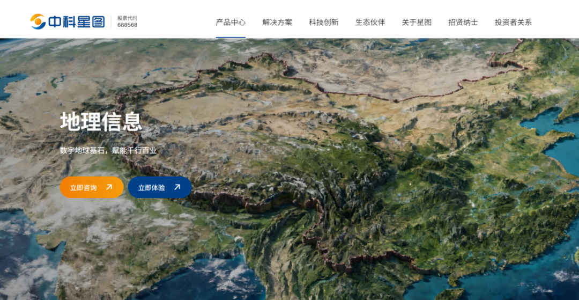Select 生态伙伴 in the navigation bar
This screenshot has height=300, width=579.
tap(370, 22)
